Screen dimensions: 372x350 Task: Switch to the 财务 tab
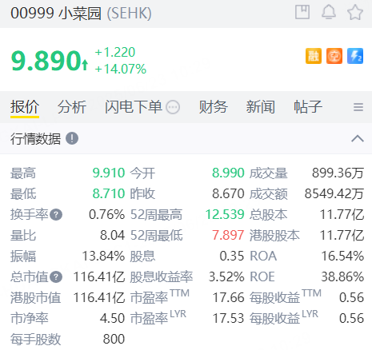pyautogui.click(x=214, y=107)
